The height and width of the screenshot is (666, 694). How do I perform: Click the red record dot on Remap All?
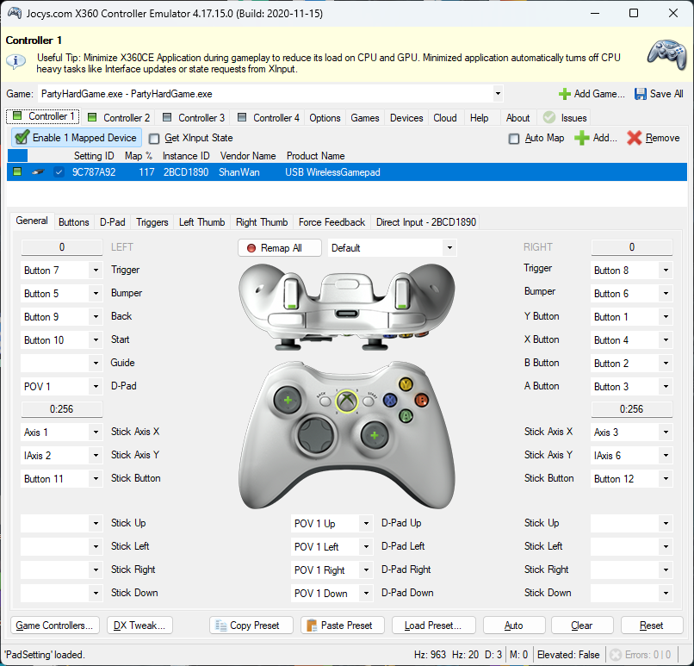click(x=251, y=248)
